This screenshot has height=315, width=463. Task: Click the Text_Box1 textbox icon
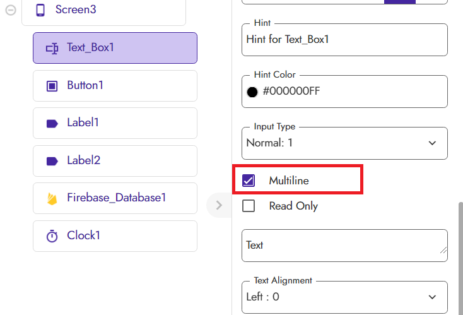pos(52,48)
